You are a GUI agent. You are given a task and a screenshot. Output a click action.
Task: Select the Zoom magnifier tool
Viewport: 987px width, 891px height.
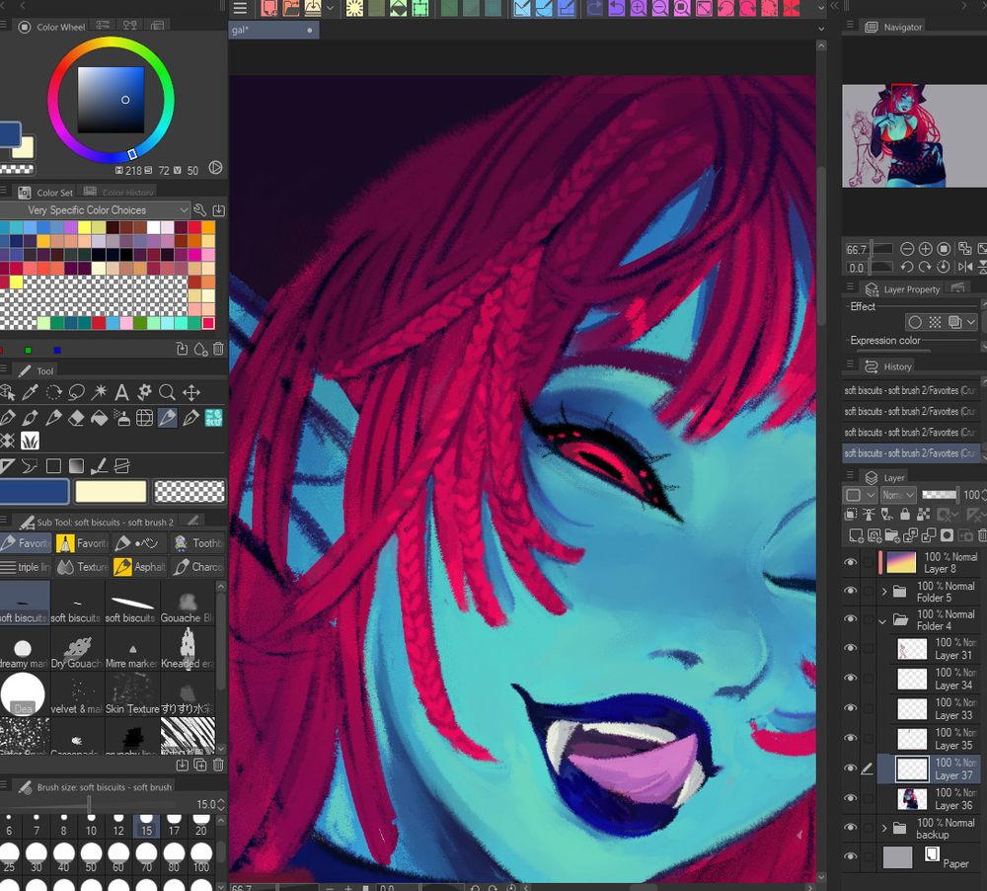(x=168, y=392)
